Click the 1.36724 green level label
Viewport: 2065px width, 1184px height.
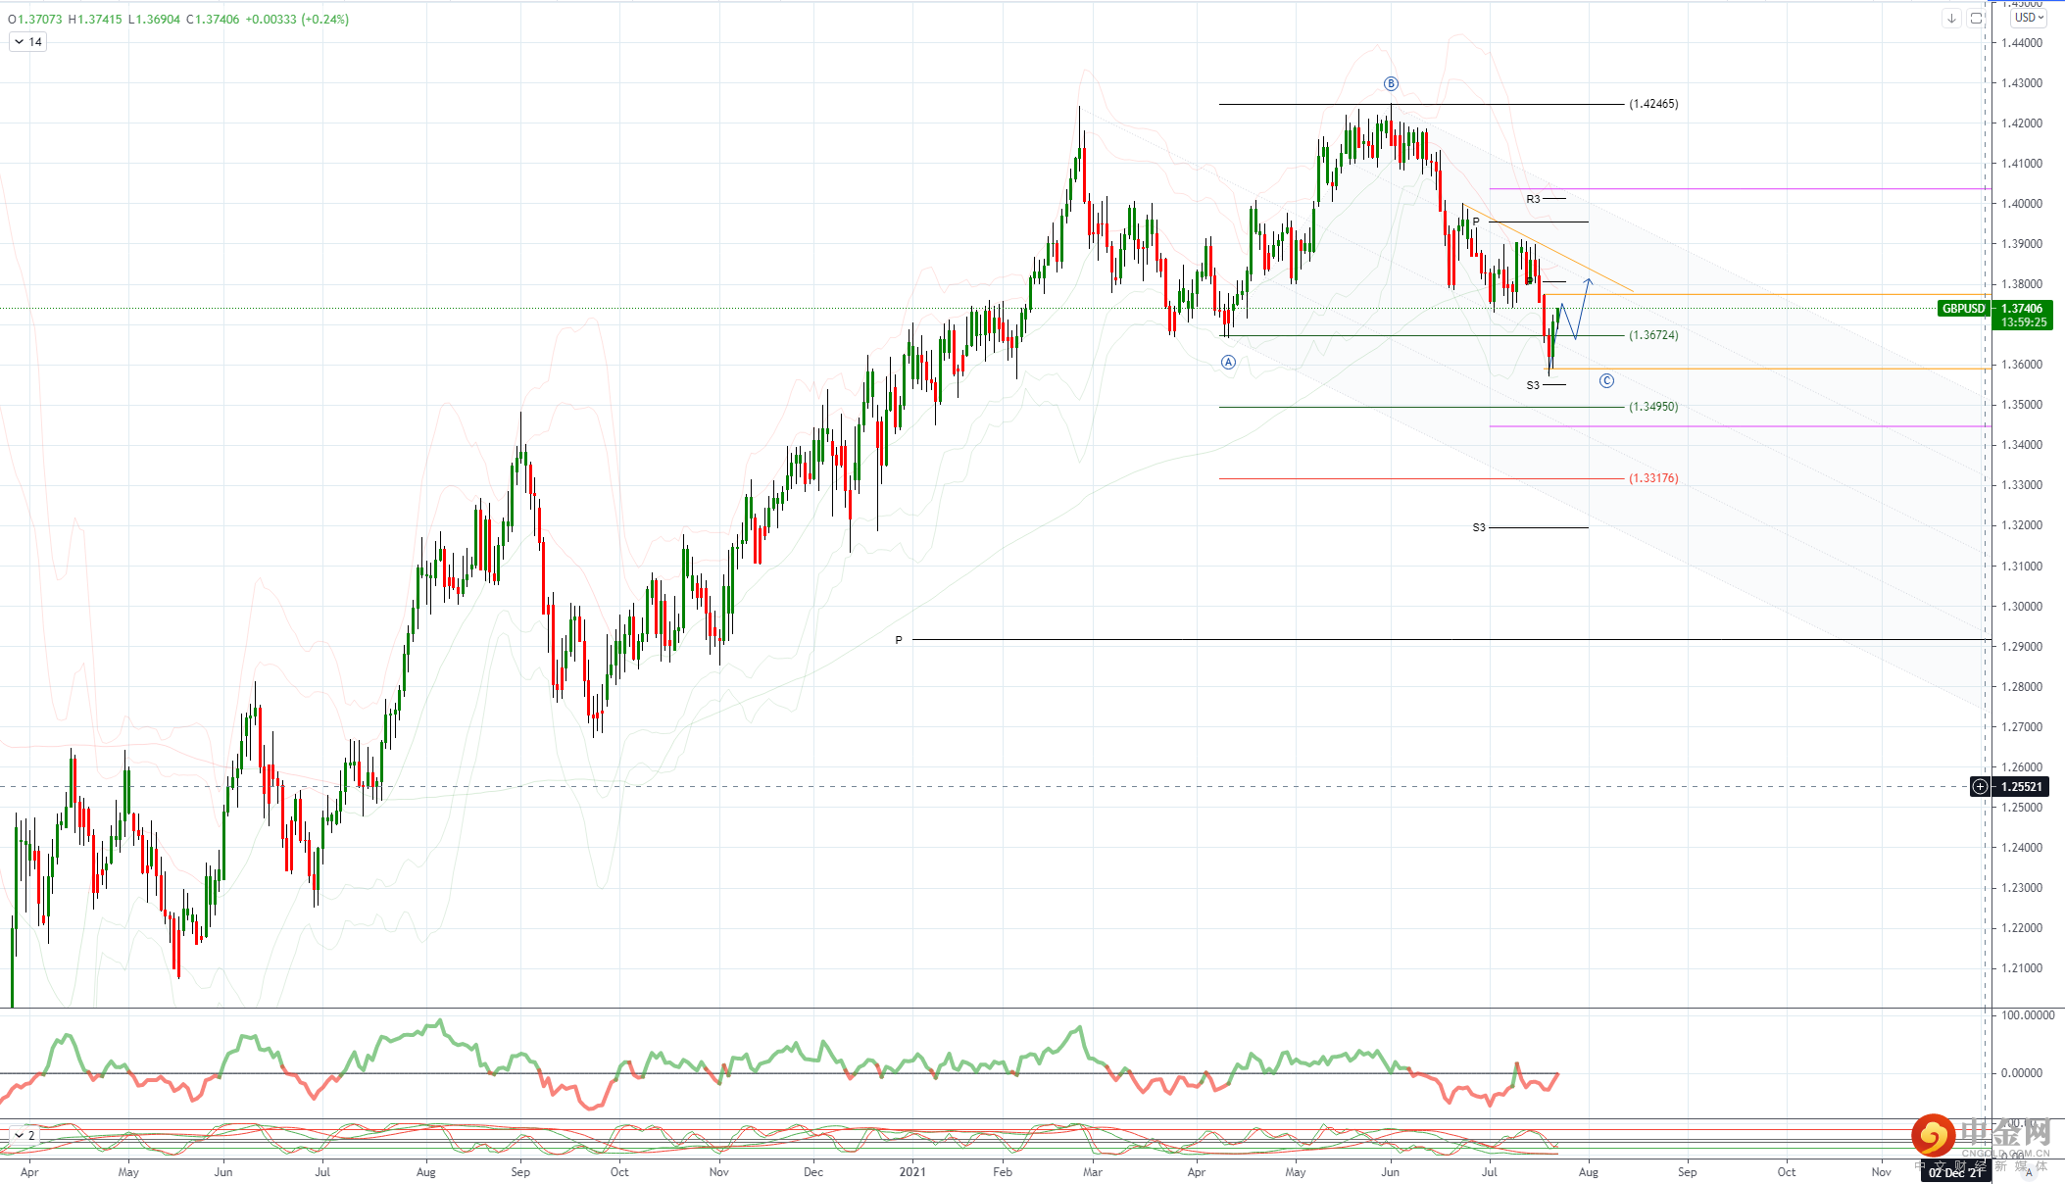1653,335
